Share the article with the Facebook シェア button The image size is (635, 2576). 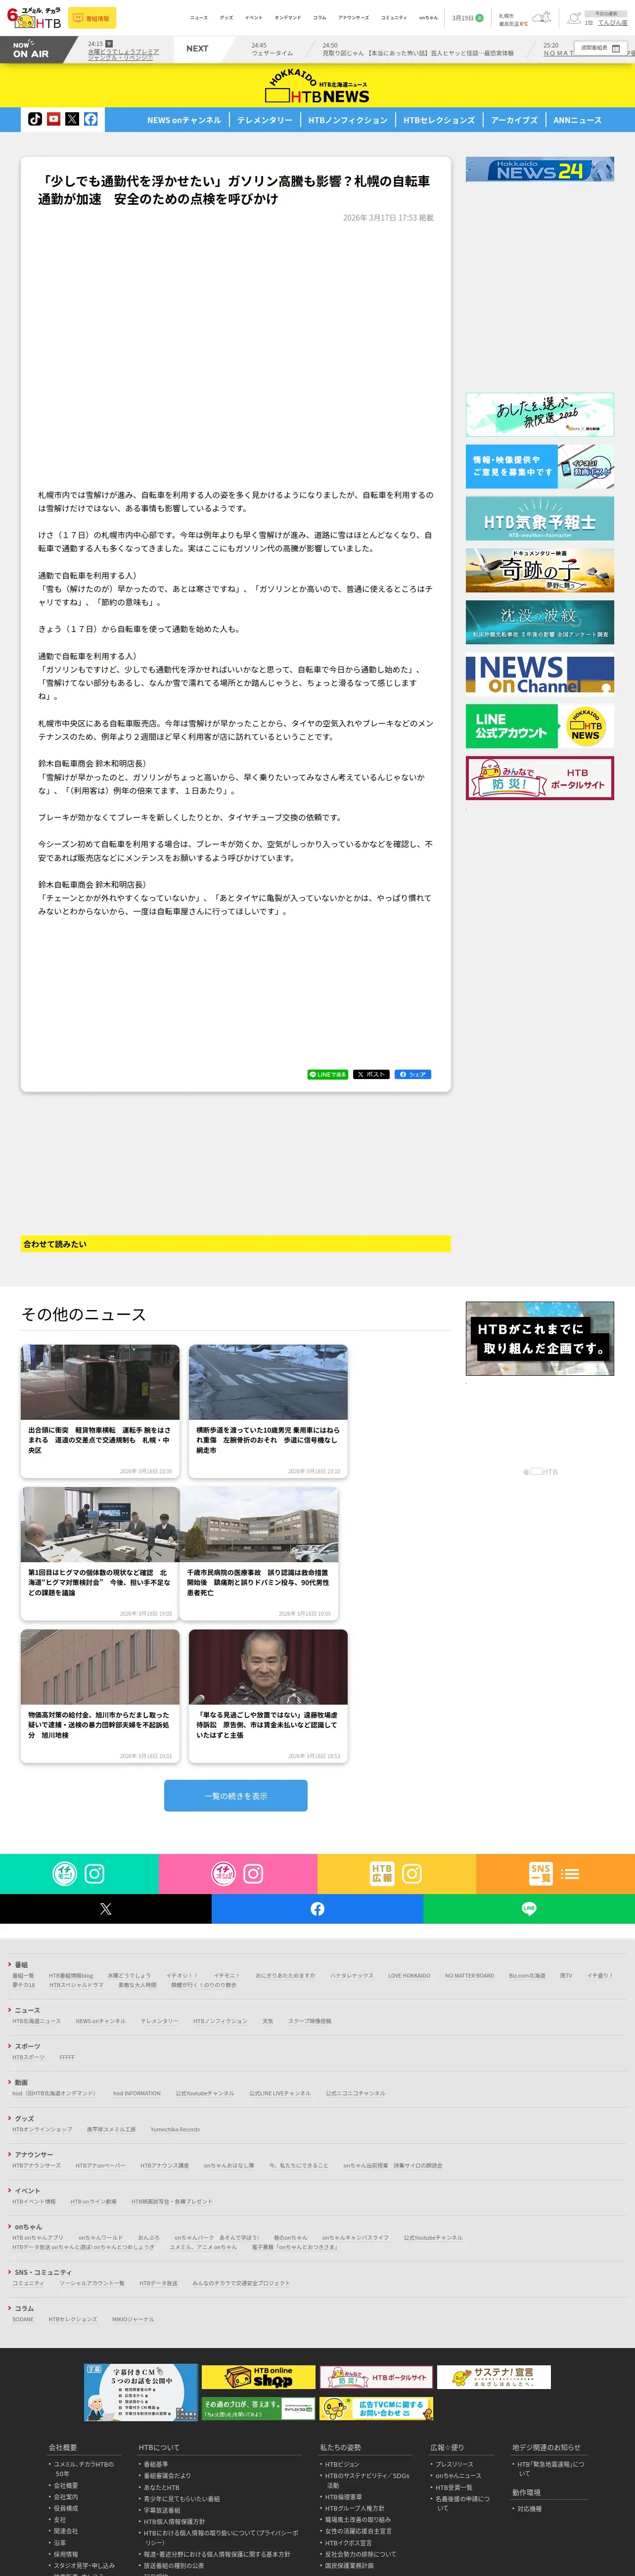[x=412, y=1074]
